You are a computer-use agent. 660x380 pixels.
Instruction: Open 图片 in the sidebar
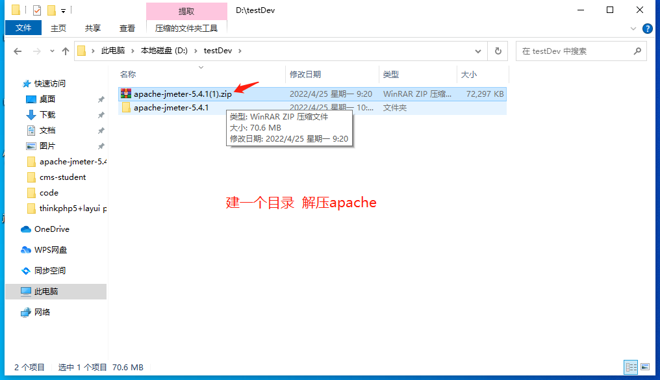(x=47, y=146)
